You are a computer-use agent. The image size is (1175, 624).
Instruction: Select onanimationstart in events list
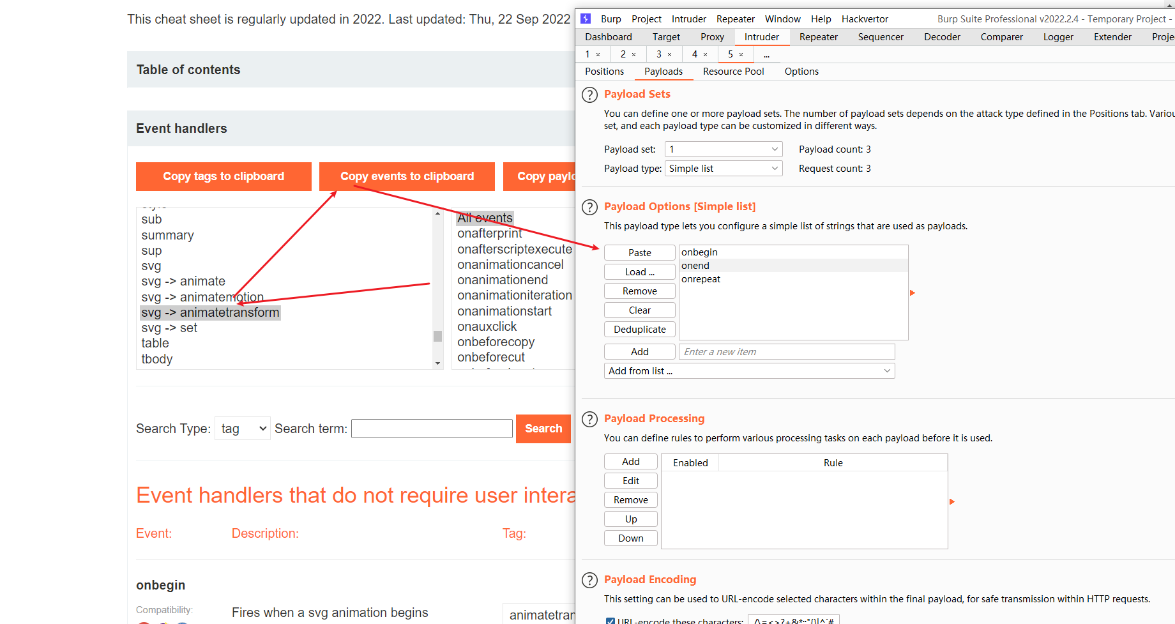pyautogui.click(x=504, y=311)
